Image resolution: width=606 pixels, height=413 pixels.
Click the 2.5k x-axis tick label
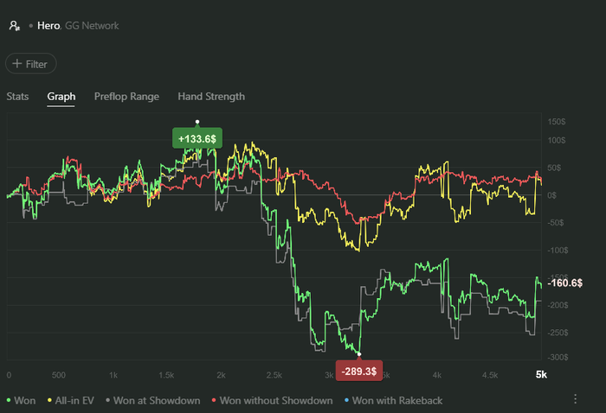click(x=274, y=375)
